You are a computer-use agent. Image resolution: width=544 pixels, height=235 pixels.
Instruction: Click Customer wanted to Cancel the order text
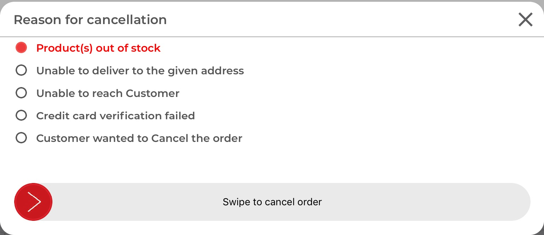pos(139,138)
